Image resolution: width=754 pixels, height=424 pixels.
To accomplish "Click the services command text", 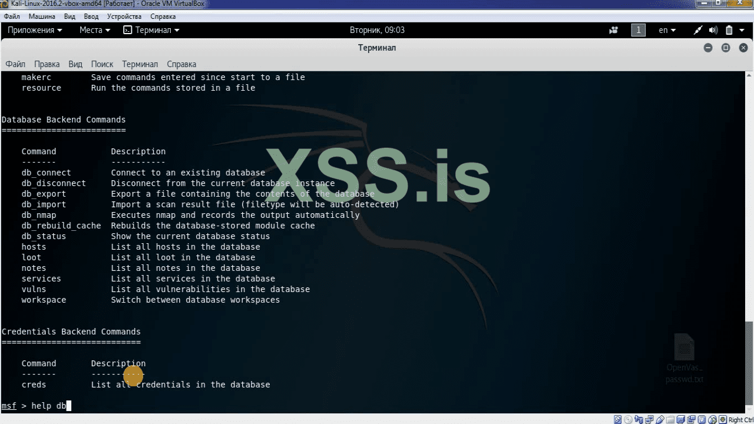I will (41, 279).
